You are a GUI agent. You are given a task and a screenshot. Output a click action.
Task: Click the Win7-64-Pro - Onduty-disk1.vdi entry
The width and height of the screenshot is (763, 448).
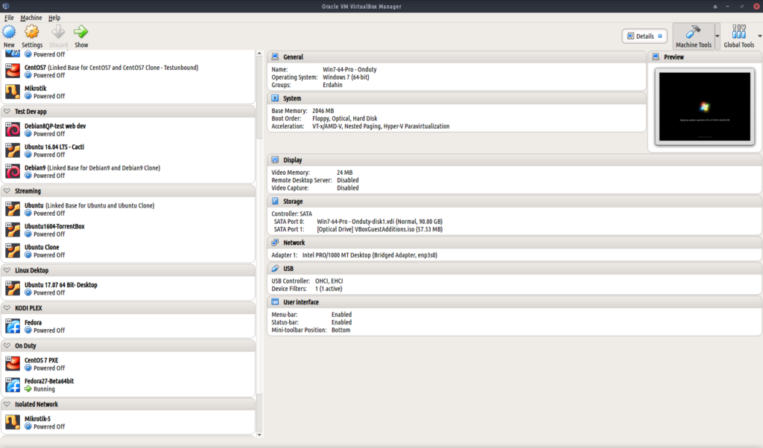click(379, 222)
